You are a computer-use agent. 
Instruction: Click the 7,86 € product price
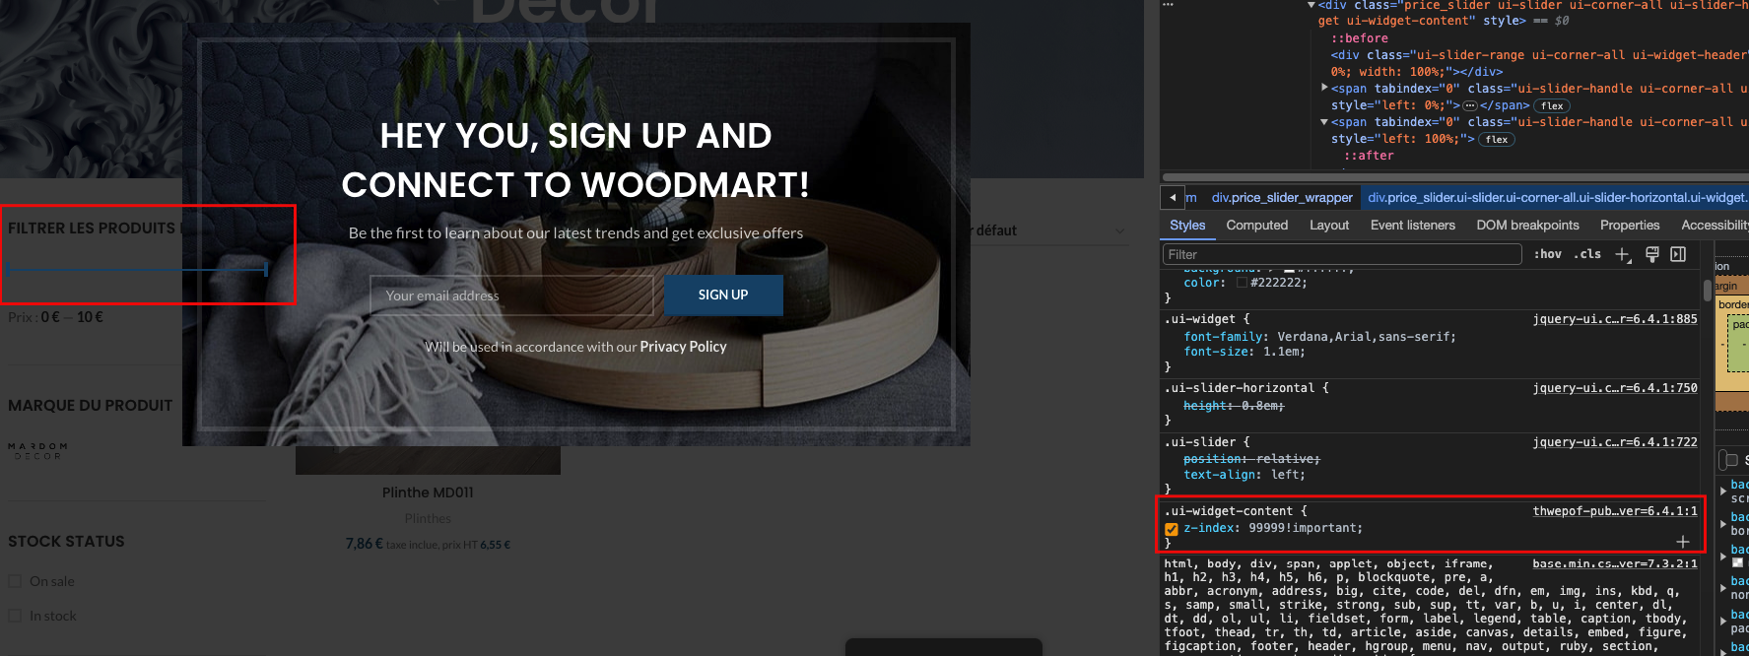click(x=364, y=544)
